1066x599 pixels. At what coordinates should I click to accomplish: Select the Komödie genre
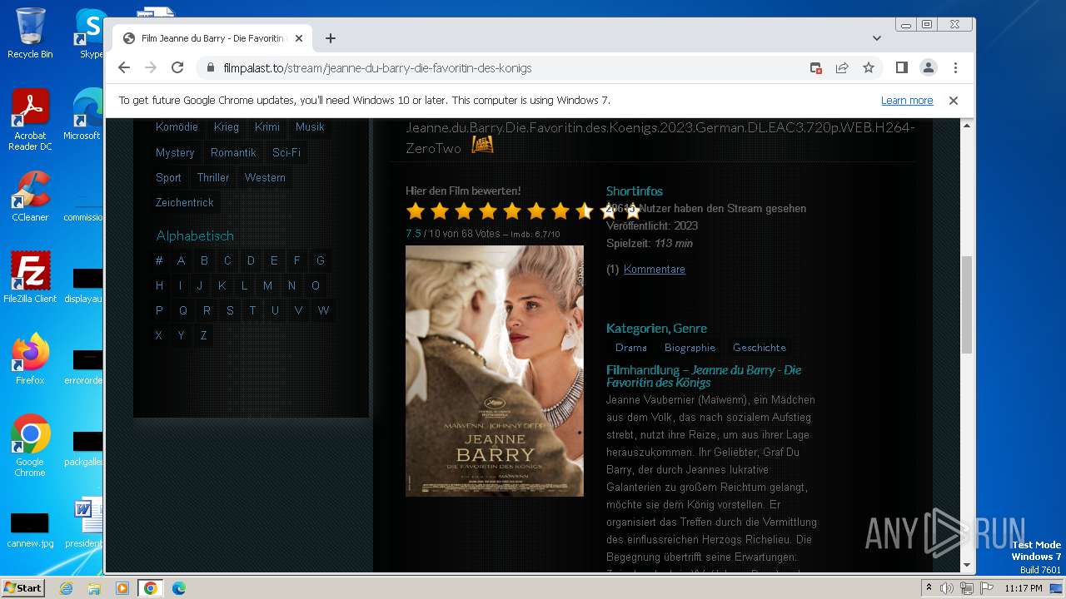(x=177, y=126)
